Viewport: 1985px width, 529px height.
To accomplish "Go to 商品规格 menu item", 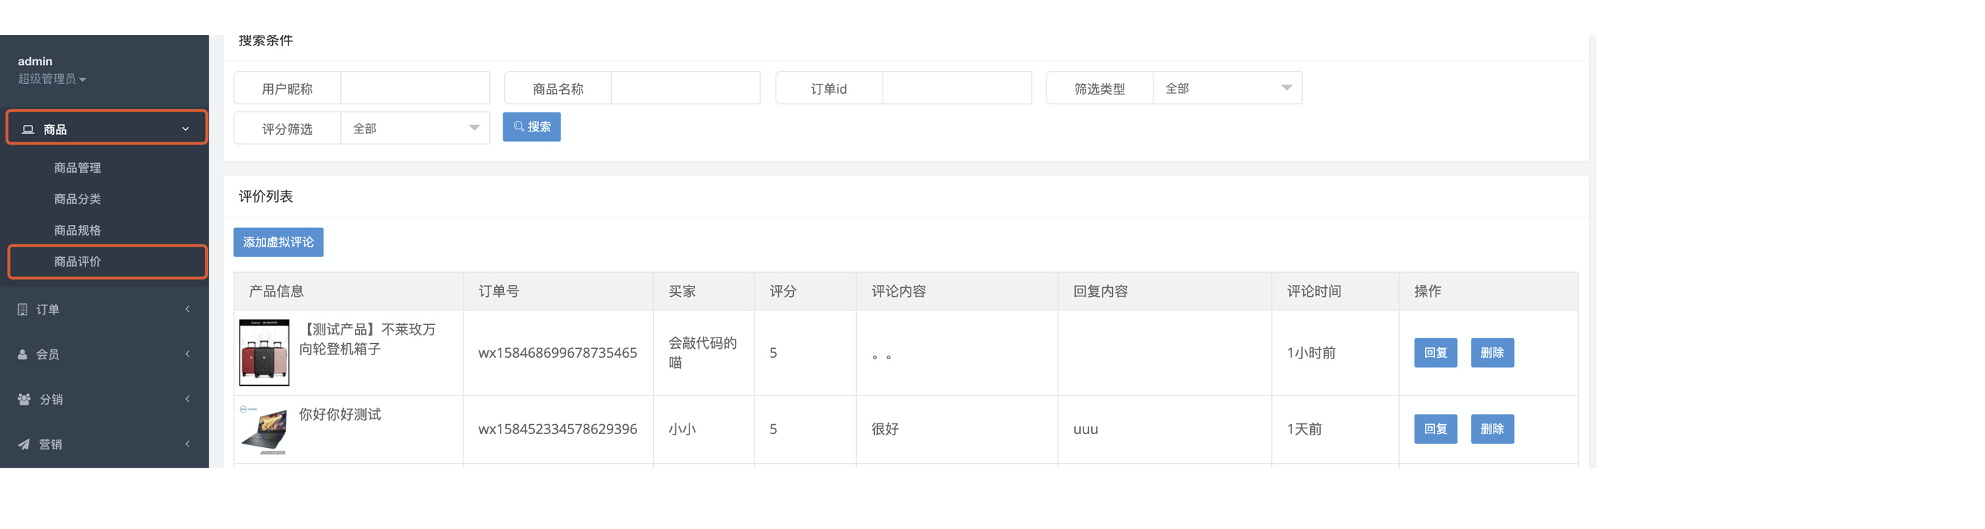I will pyautogui.click(x=77, y=231).
